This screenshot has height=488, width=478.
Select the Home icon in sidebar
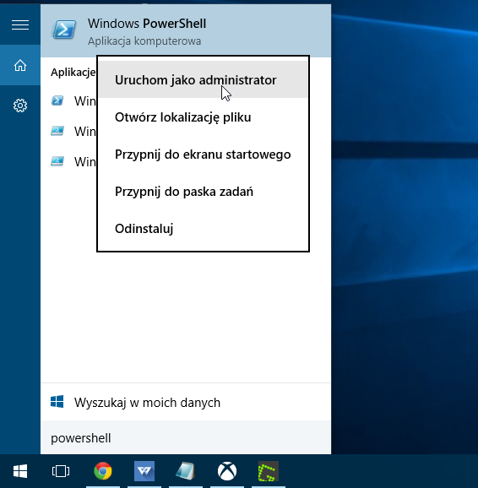20,65
